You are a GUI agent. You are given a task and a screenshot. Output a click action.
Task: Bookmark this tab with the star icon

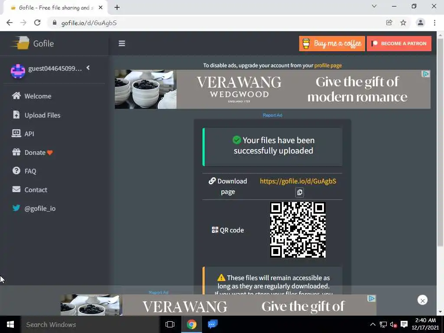click(403, 23)
